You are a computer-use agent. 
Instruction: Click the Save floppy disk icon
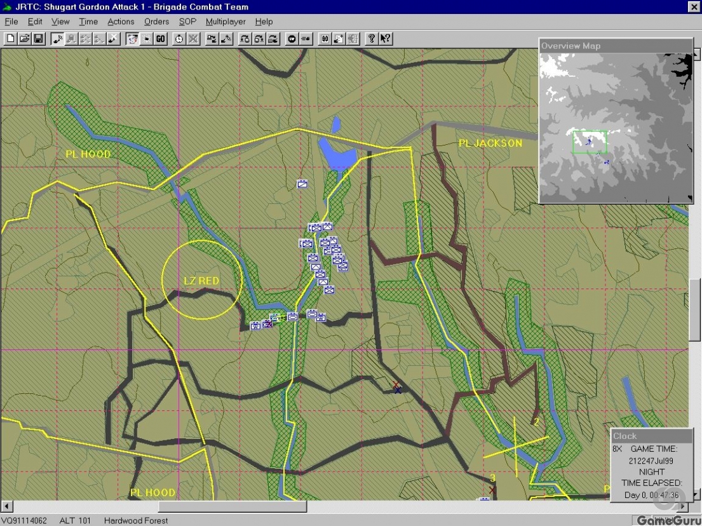click(x=39, y=39)
